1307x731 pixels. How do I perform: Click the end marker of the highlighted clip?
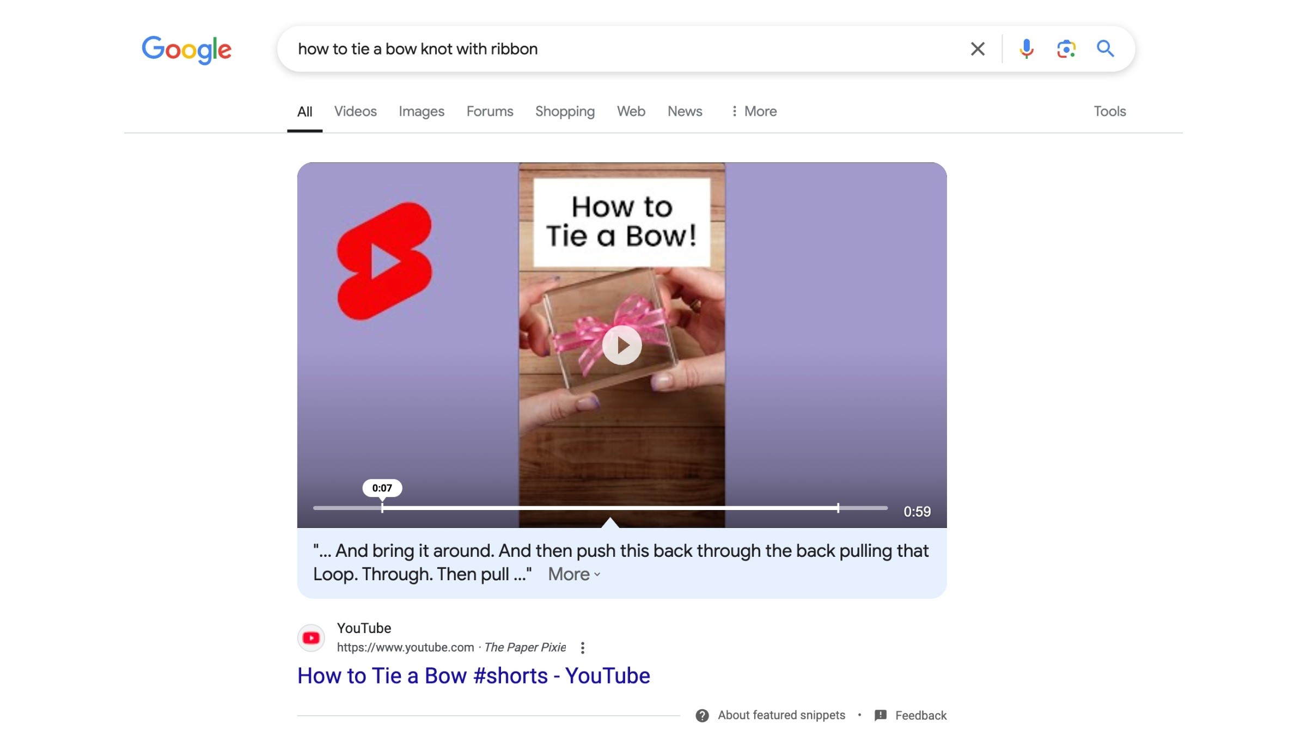click(838, 508)
